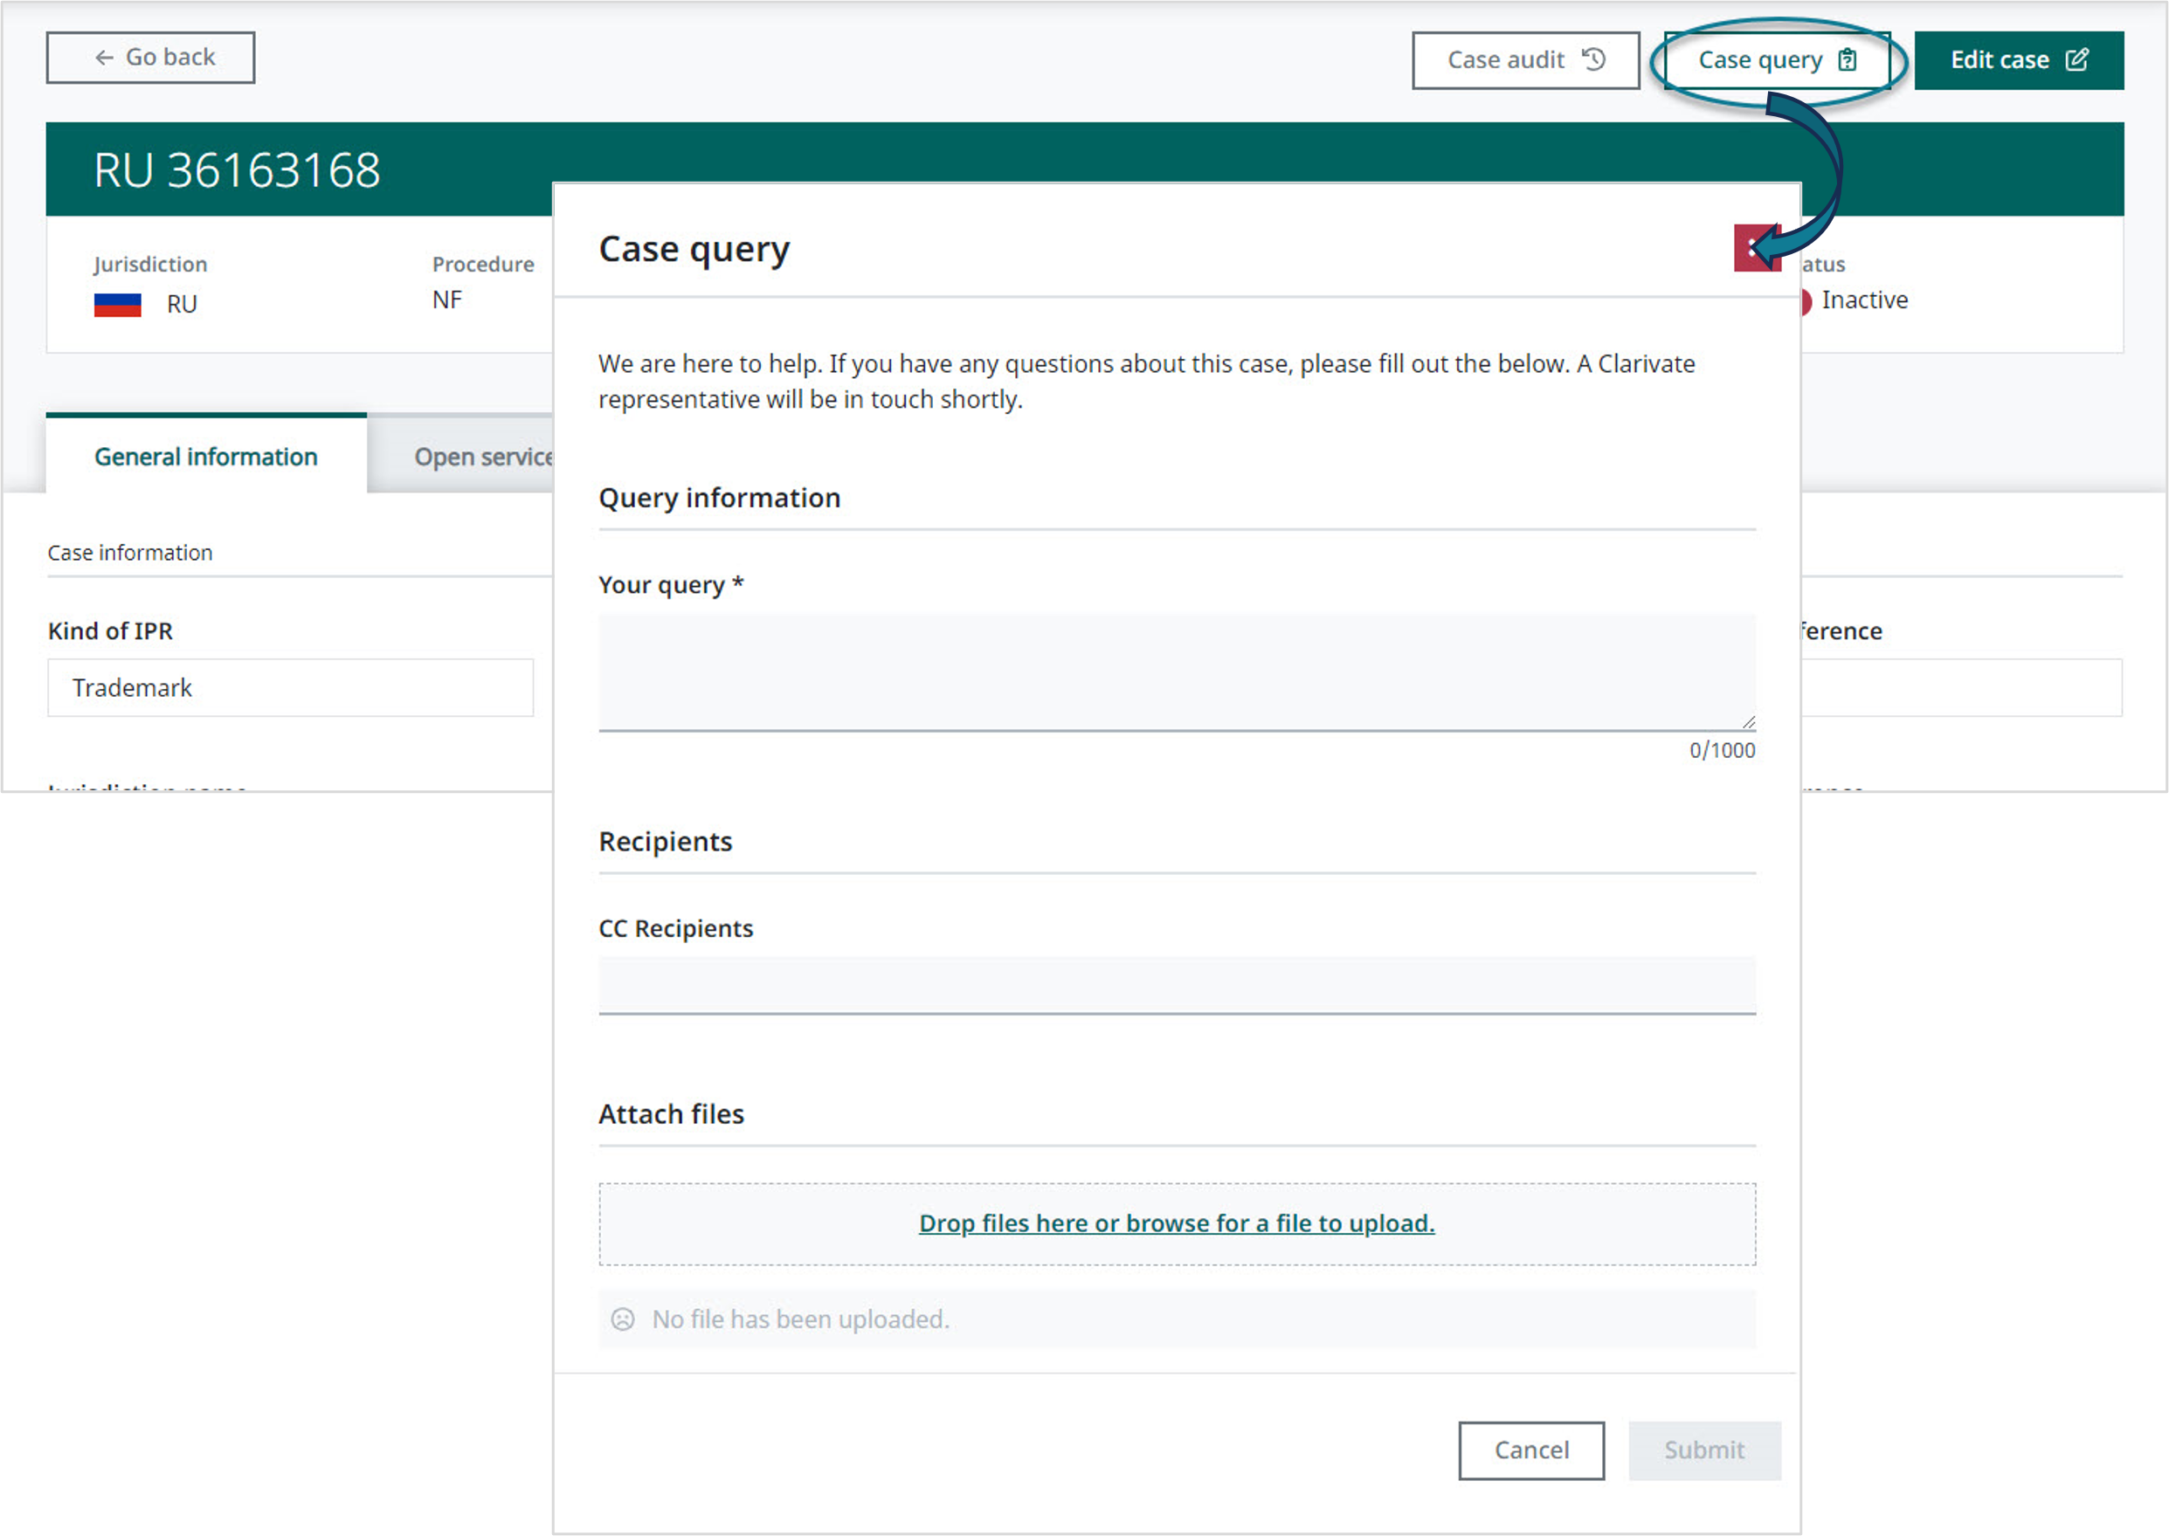Focus the CC Recipients field

pyautogui.click(x=1177, y=986)
